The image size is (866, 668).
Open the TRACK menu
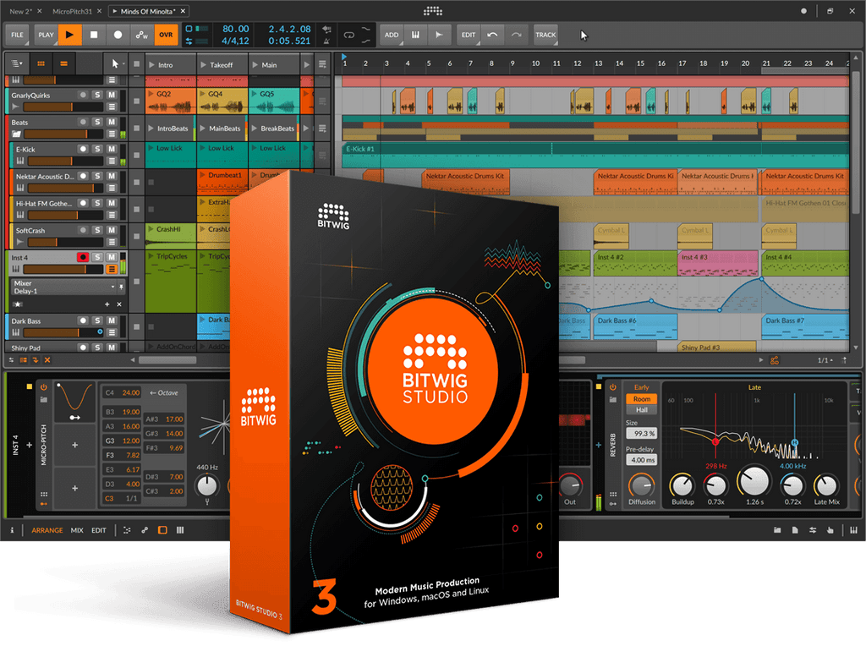coord(545,35)
